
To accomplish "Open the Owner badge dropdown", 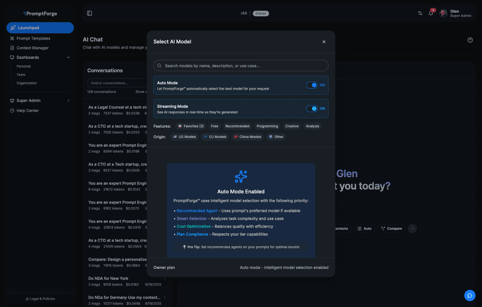I will click(x=261, y=13).
